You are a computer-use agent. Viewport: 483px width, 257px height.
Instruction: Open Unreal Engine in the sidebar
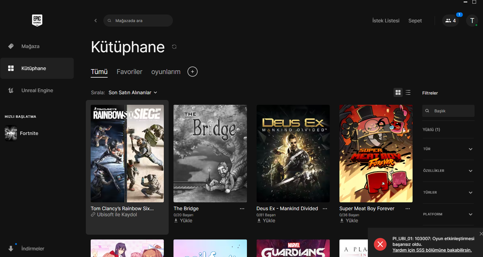[x=37, y=90]
